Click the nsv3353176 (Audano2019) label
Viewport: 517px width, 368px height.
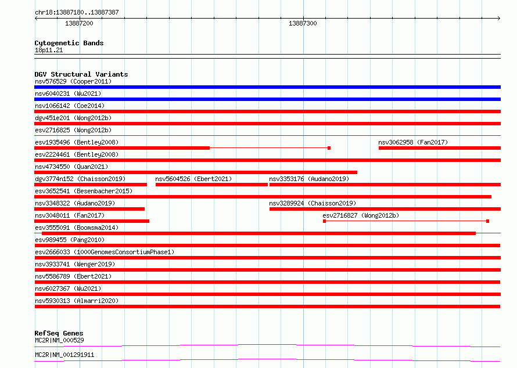pyautogui.click(x=309, y=179)
